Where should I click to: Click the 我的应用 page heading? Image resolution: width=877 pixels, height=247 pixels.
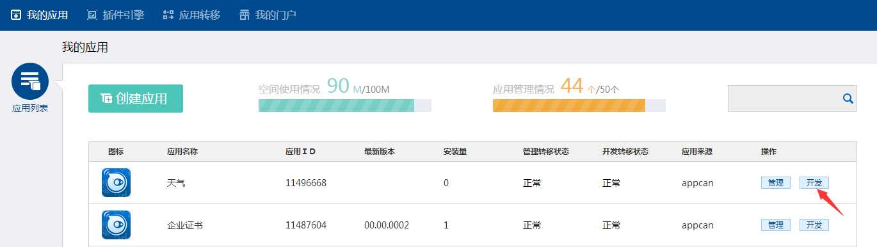point(85,47)
